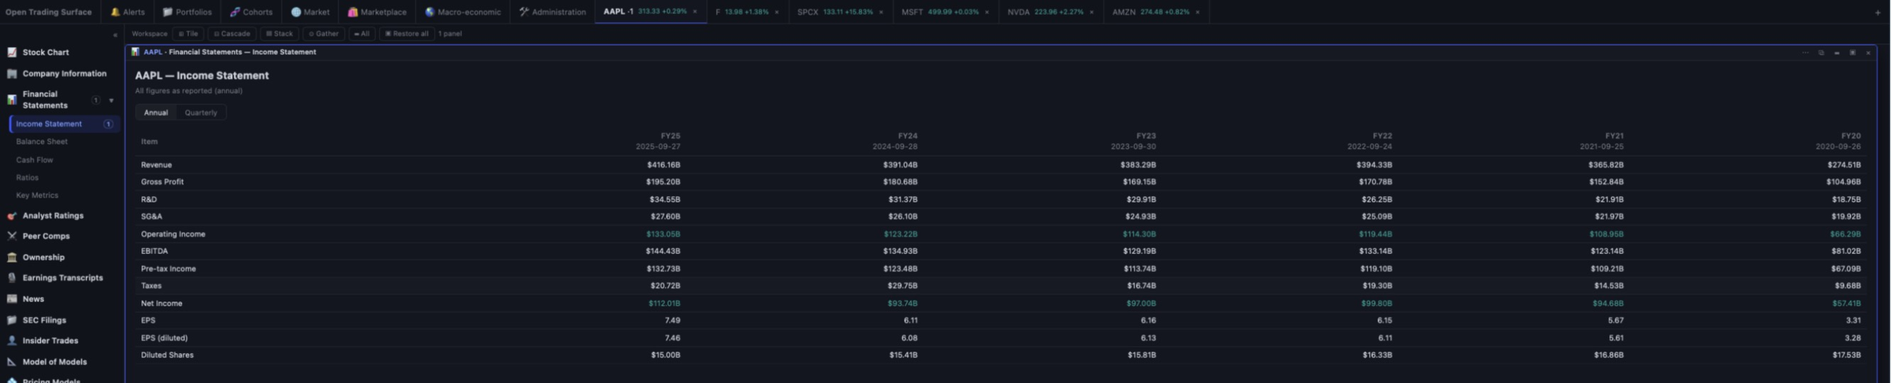The image size is (1891, 383).
Task: Click the Restore all button
Action: pos(407,34)
